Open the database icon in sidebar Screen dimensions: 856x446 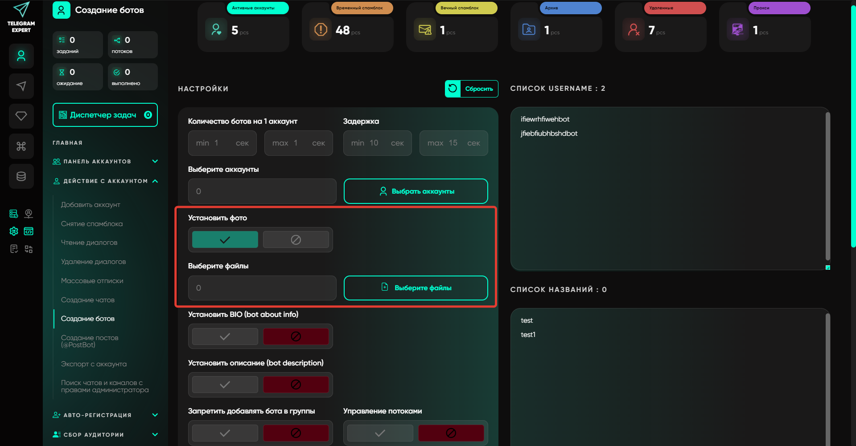coord(21,177)
